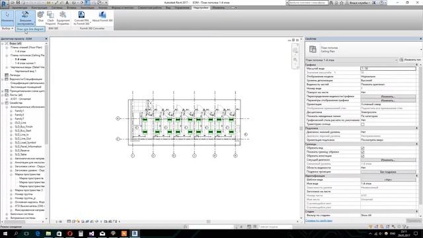Open the Revit application menu button
423x238 pixels.
tap(5, 4)
